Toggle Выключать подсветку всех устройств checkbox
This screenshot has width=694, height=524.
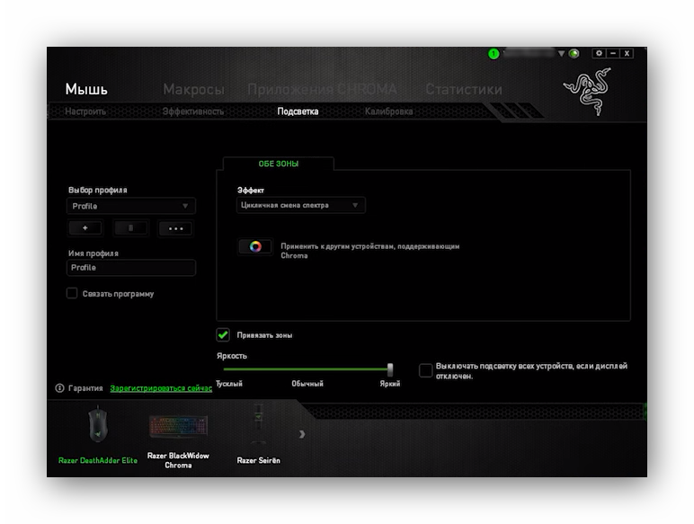point(425,370)
